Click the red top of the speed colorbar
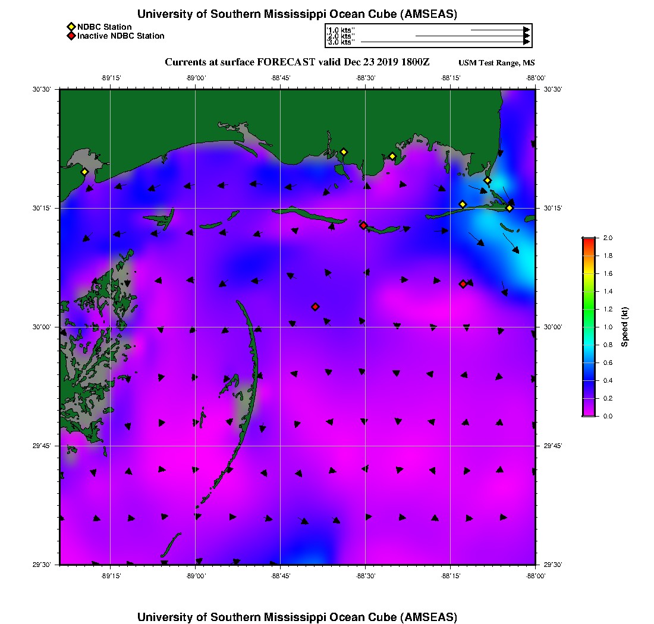This screenshot has height=624, width=654. click(x=588, y=239)
